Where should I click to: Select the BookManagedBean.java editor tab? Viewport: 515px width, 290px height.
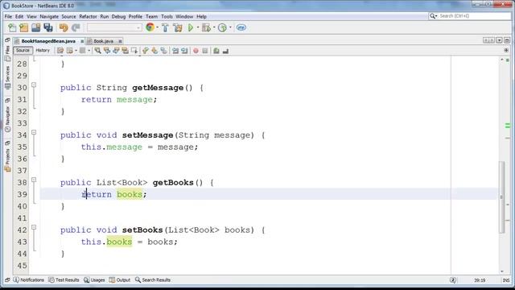click(48, 41)
